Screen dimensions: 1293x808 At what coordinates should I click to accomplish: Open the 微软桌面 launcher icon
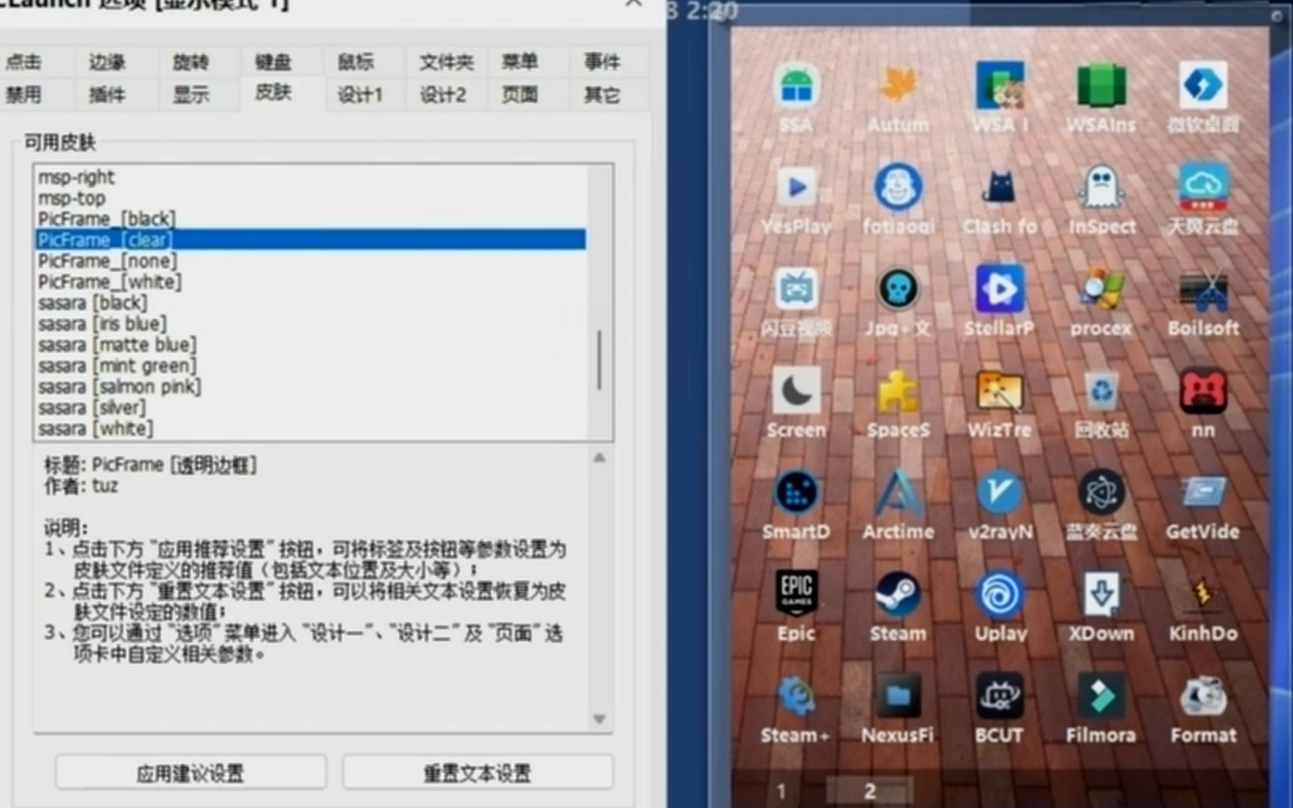(1203, 86)
